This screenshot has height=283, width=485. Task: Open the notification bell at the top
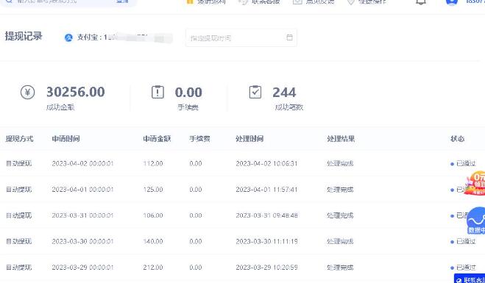click(421, 1)
